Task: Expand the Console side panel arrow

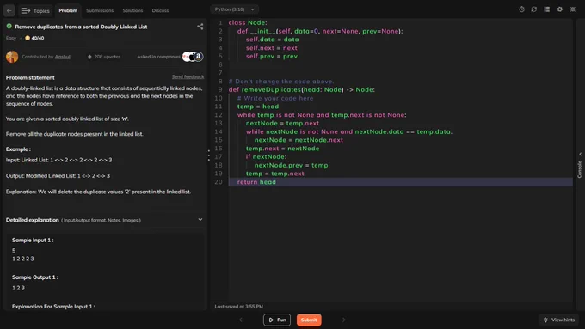Action: [x=580, y=154]
